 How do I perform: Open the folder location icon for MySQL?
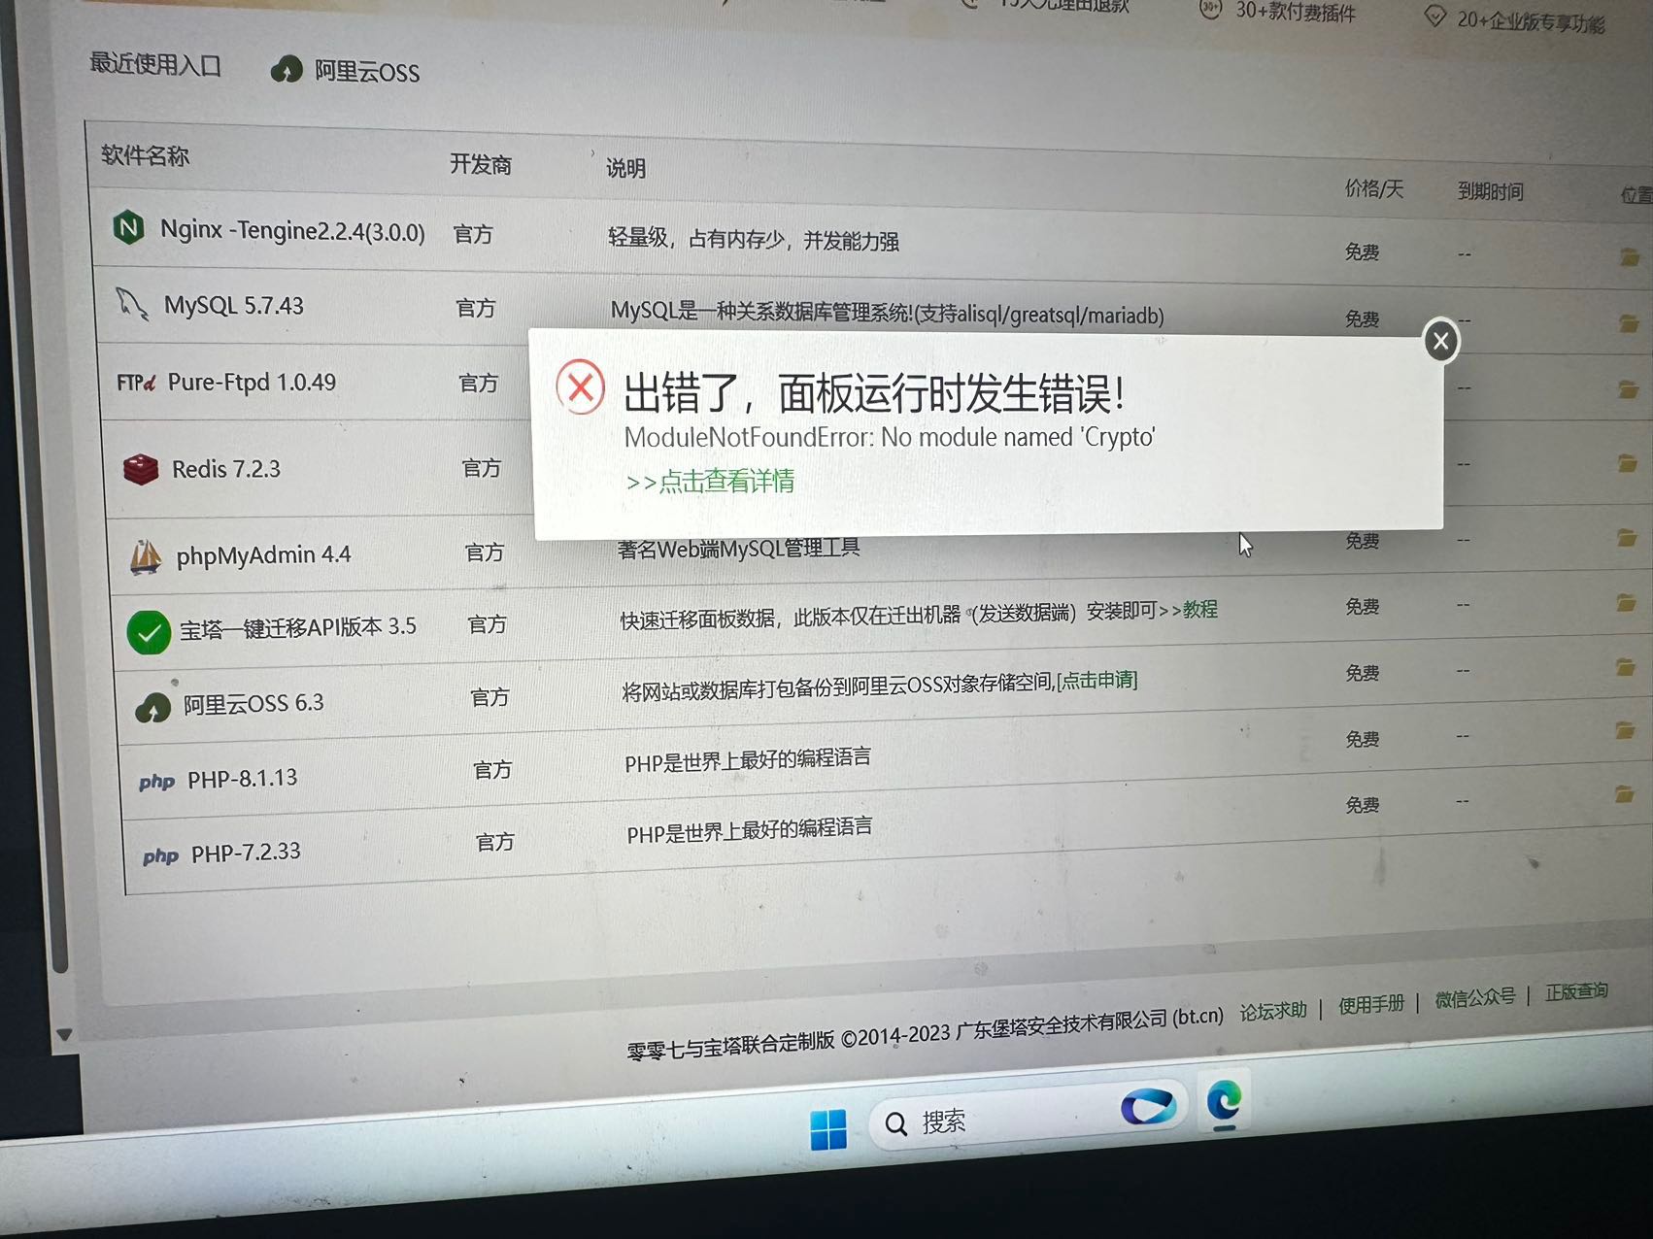coord(1634,320)
